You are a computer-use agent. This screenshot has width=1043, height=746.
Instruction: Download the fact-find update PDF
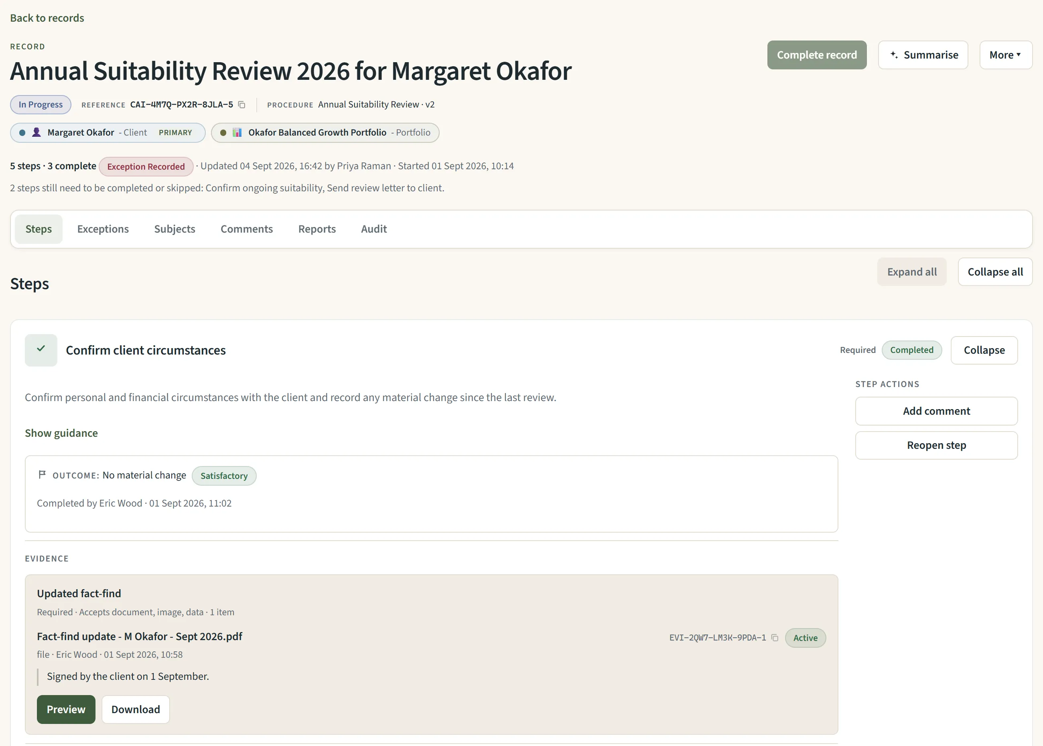[136, 709]
